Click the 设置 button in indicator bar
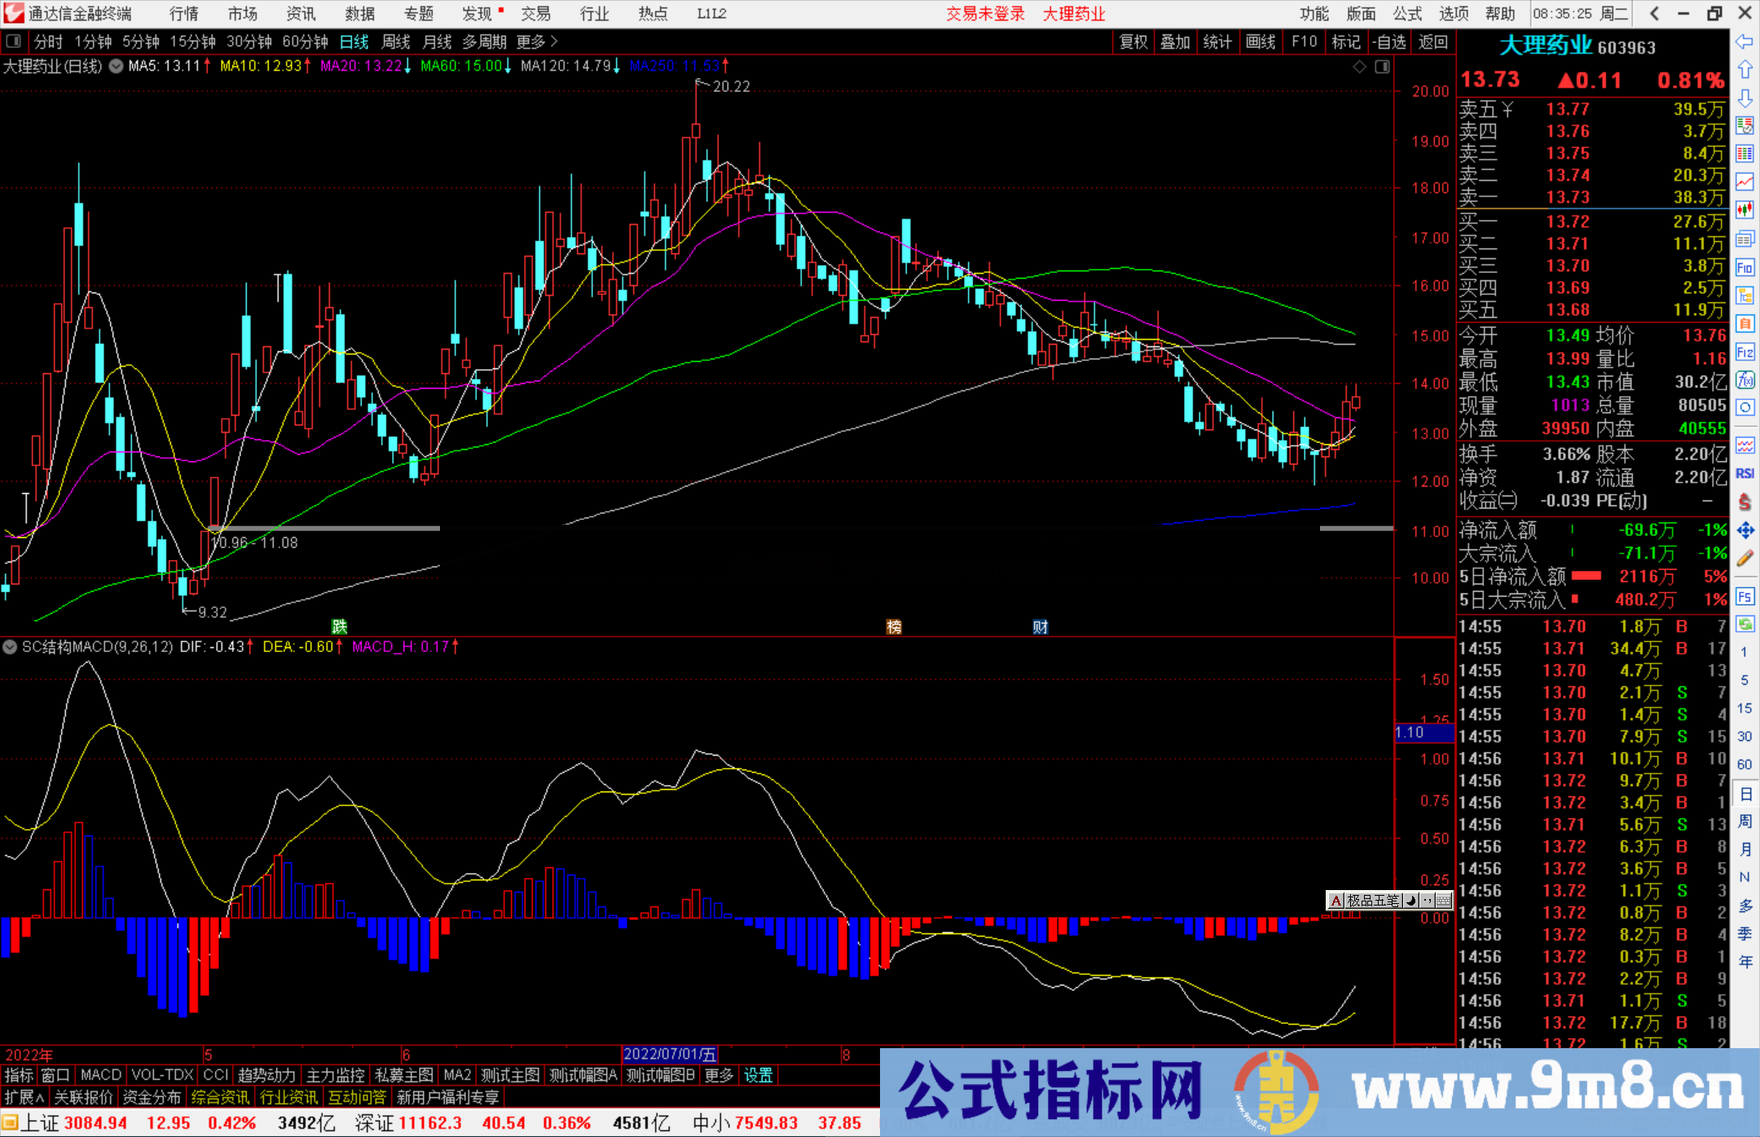 [758, 1076]
